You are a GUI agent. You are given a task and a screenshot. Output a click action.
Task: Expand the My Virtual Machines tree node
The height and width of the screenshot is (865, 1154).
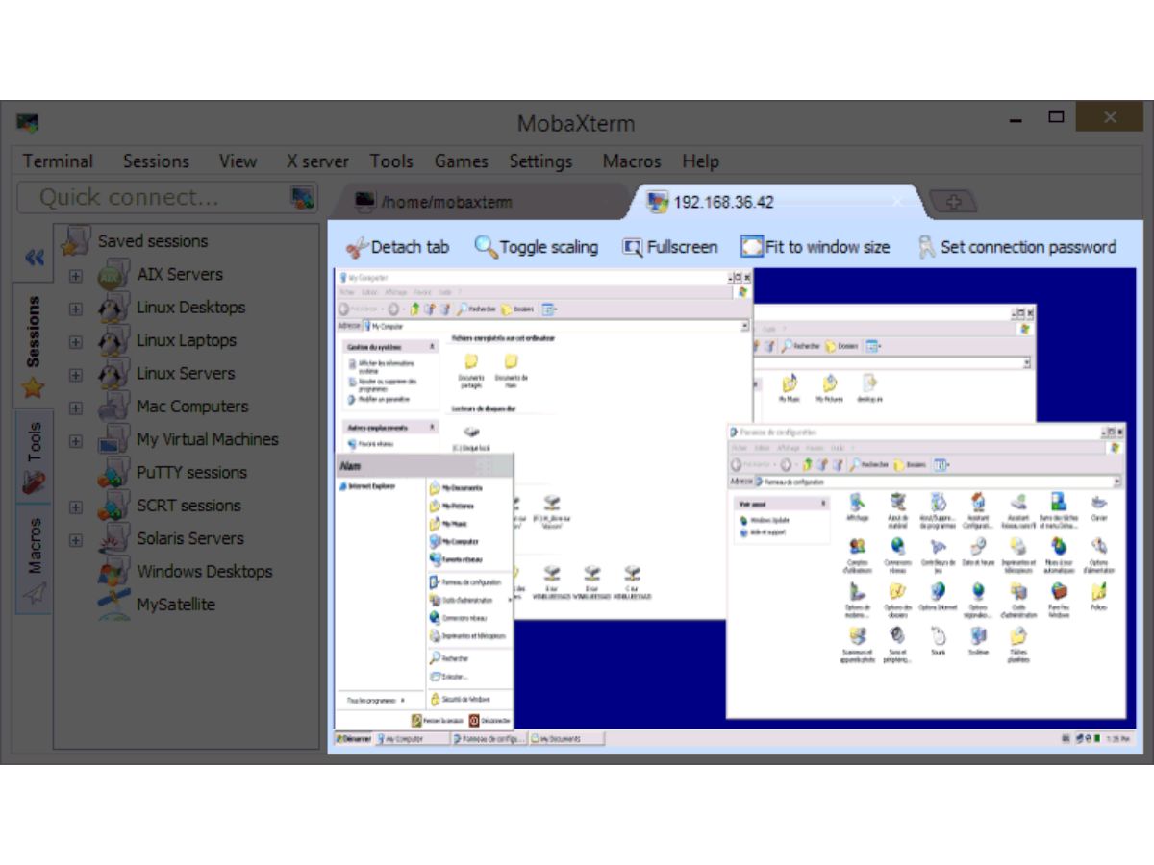(x=76, y=441)
